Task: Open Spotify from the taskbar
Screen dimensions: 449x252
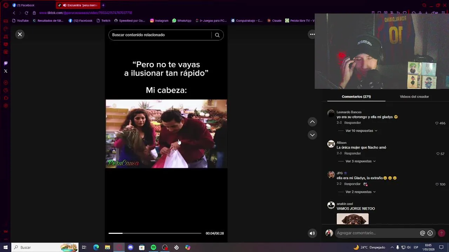Action: (x=153, y=247)
